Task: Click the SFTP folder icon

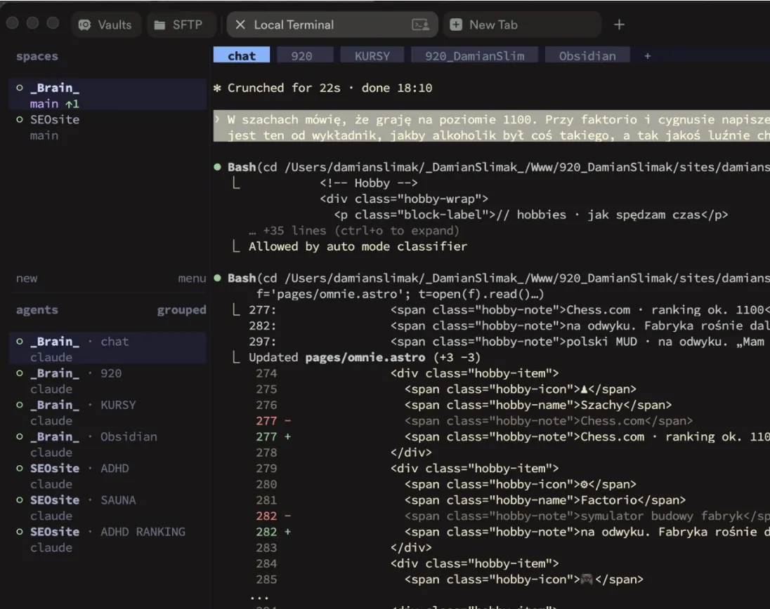Action: (x=159, y=25)
